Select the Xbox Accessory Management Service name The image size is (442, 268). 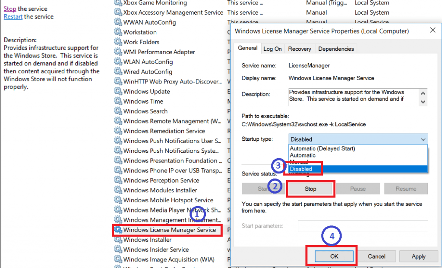point(173,12)
